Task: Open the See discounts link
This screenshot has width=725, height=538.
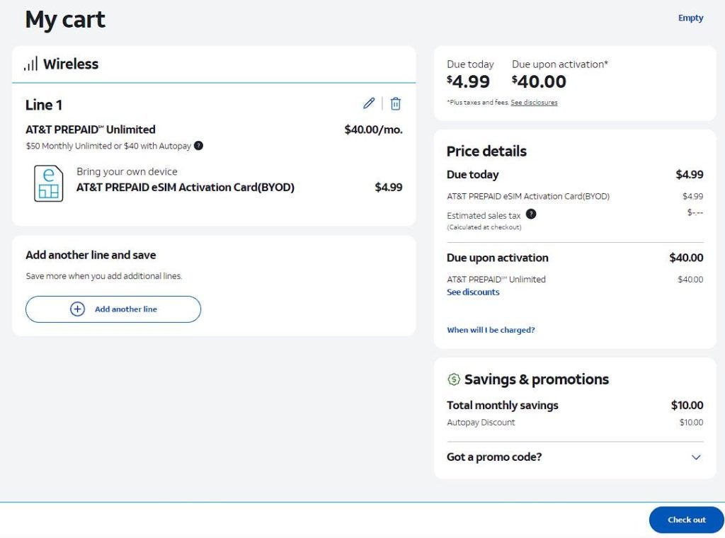Action: point(473,292)
